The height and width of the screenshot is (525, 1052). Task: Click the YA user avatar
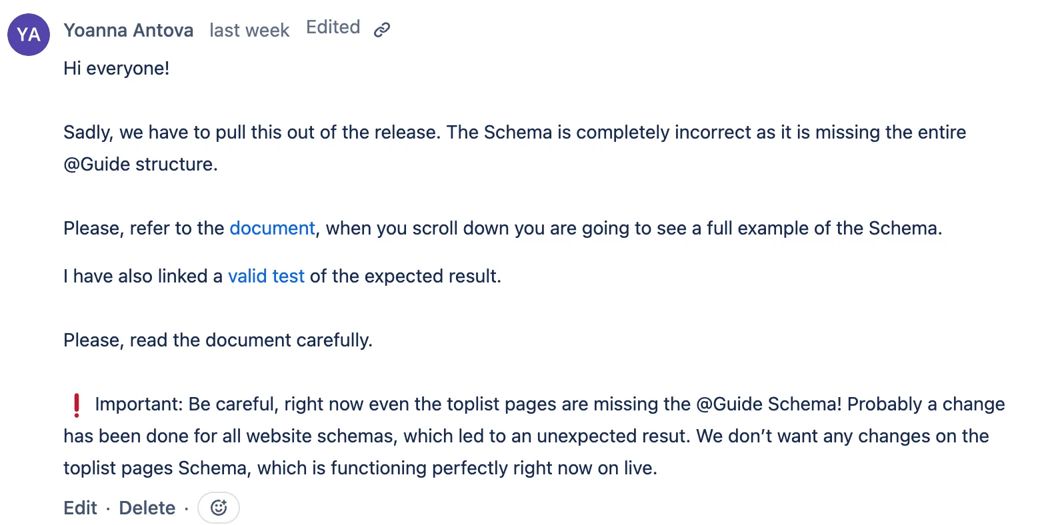click(x=29, y=35)
